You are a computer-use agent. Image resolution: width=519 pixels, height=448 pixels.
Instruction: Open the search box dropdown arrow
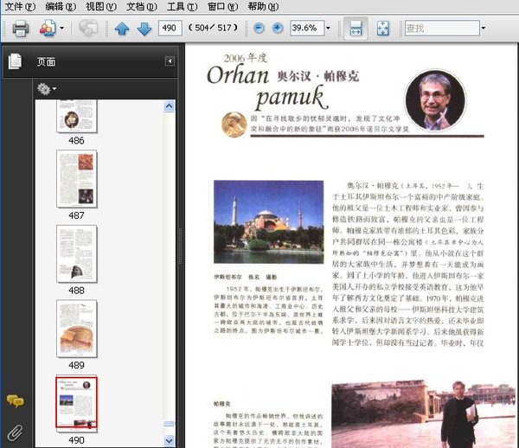pyautogui.click(x=483, y=29)
